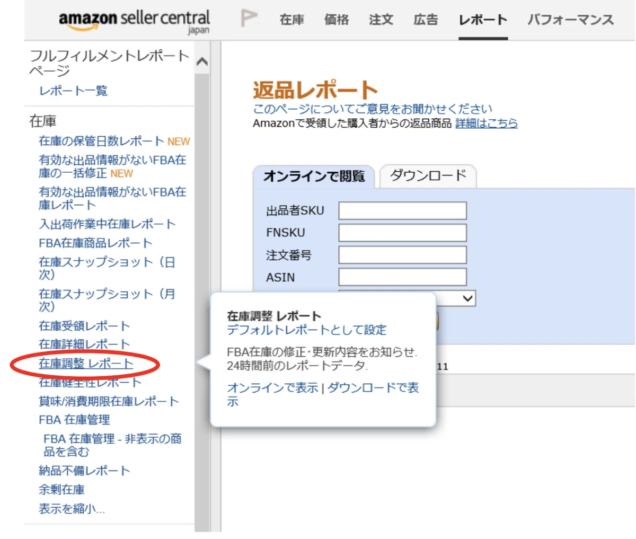This screenshot has width=636, height=539.
Task: Open the 広告 top menu
Action: [426, 20]
